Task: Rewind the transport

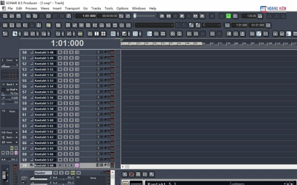Action: click(169, 16)
